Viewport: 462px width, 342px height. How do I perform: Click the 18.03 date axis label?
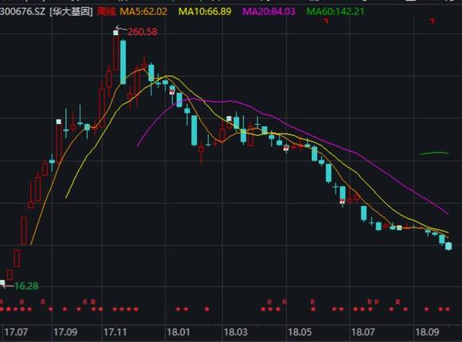(x=236, y=332)
